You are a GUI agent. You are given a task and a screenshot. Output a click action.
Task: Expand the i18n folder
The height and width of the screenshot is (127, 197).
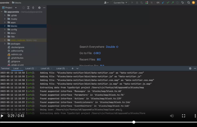(x=5, y=37)
